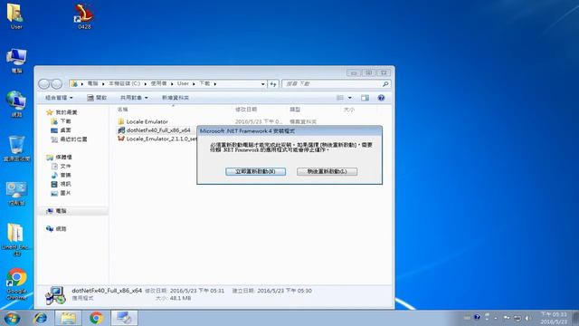
Task: Open the Organize dropdown menu
Action: tap(59, 98)
